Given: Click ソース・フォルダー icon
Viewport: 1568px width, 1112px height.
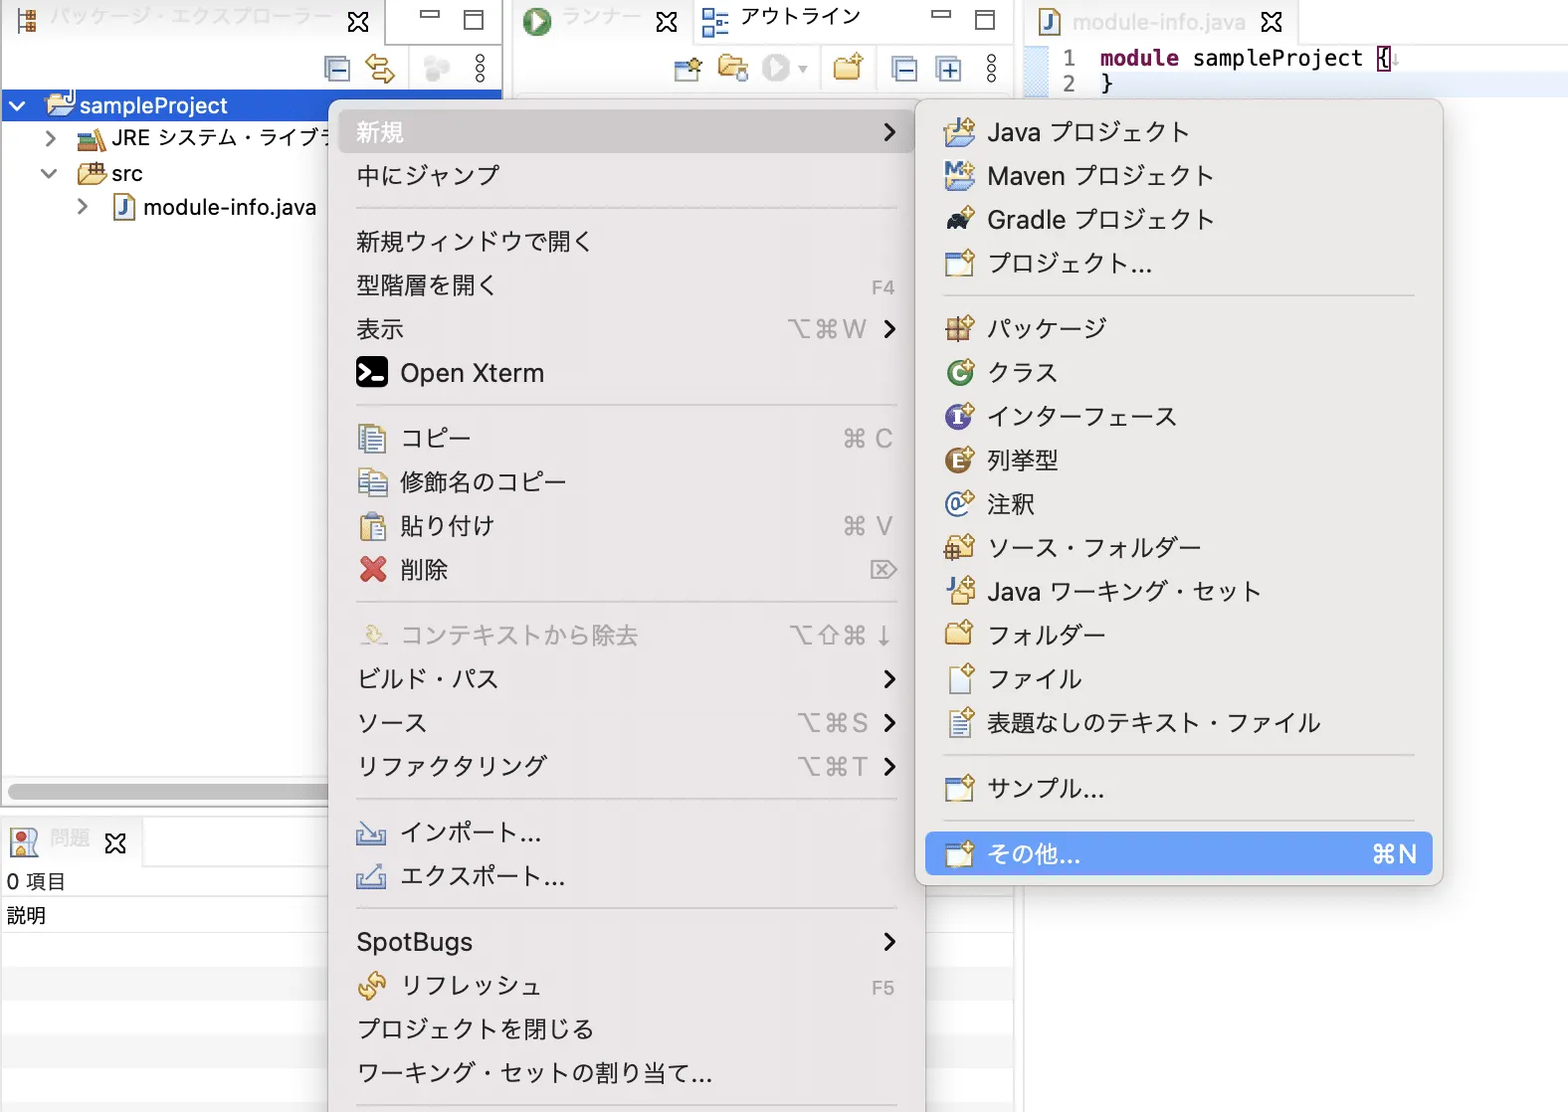Looking at the screenshot, I should pos(959,548).
